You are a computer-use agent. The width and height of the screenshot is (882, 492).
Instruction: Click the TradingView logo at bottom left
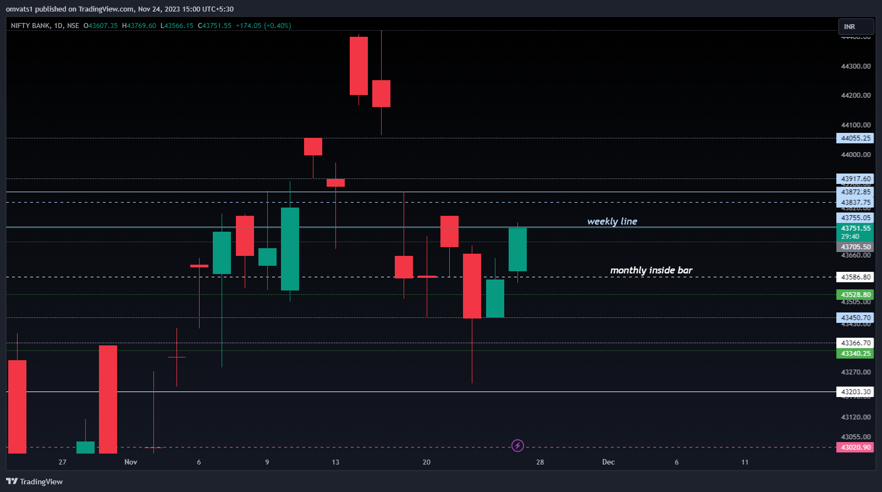coord(34,482)
